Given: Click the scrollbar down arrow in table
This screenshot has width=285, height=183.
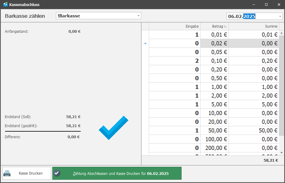Looking at the screenshot, I should click(x=282, y=153).
